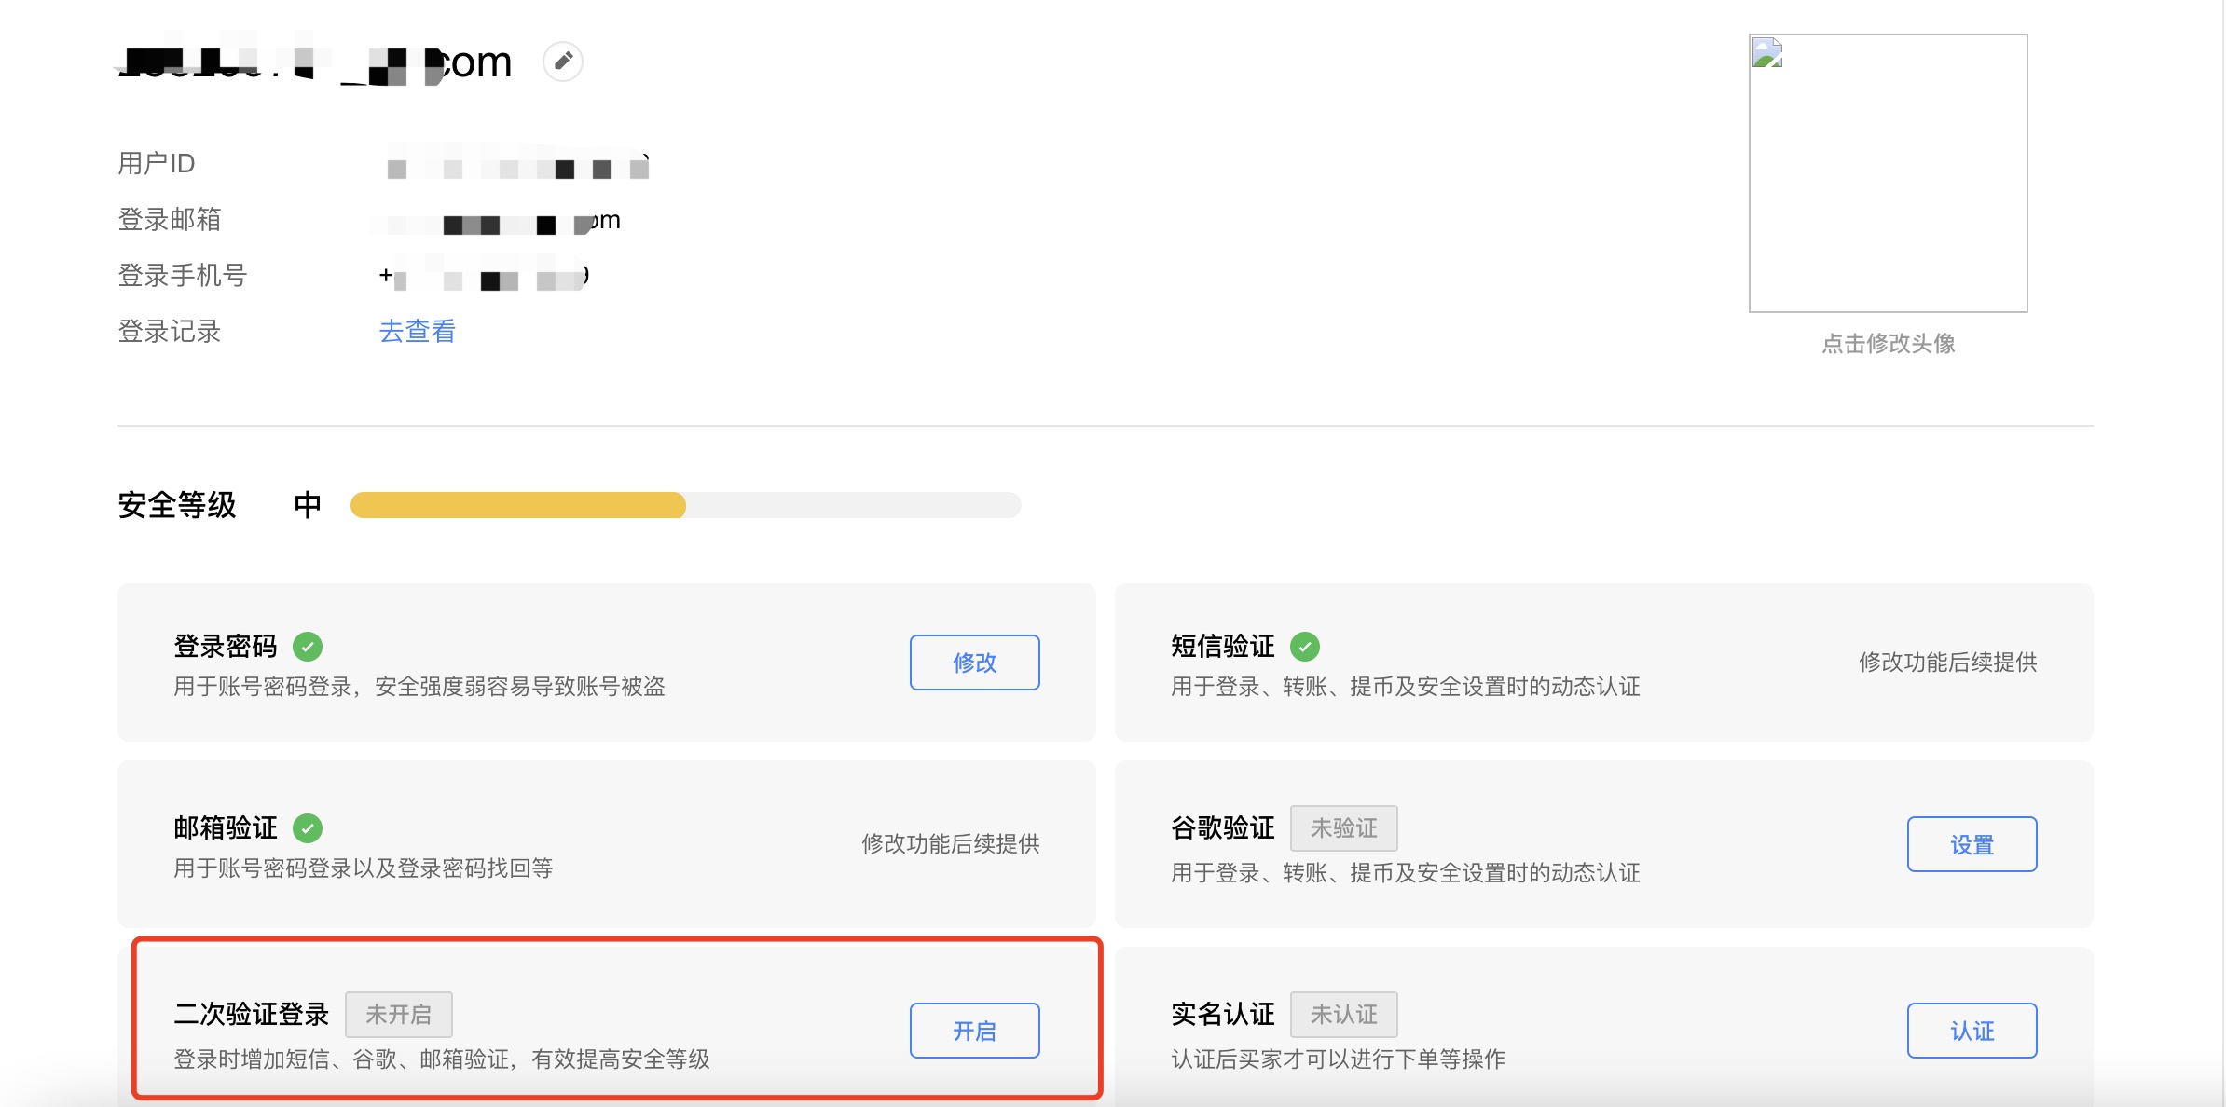Click 点击修改头像 caption text
The image size is (2226, 1107).
click(1889, 344)
